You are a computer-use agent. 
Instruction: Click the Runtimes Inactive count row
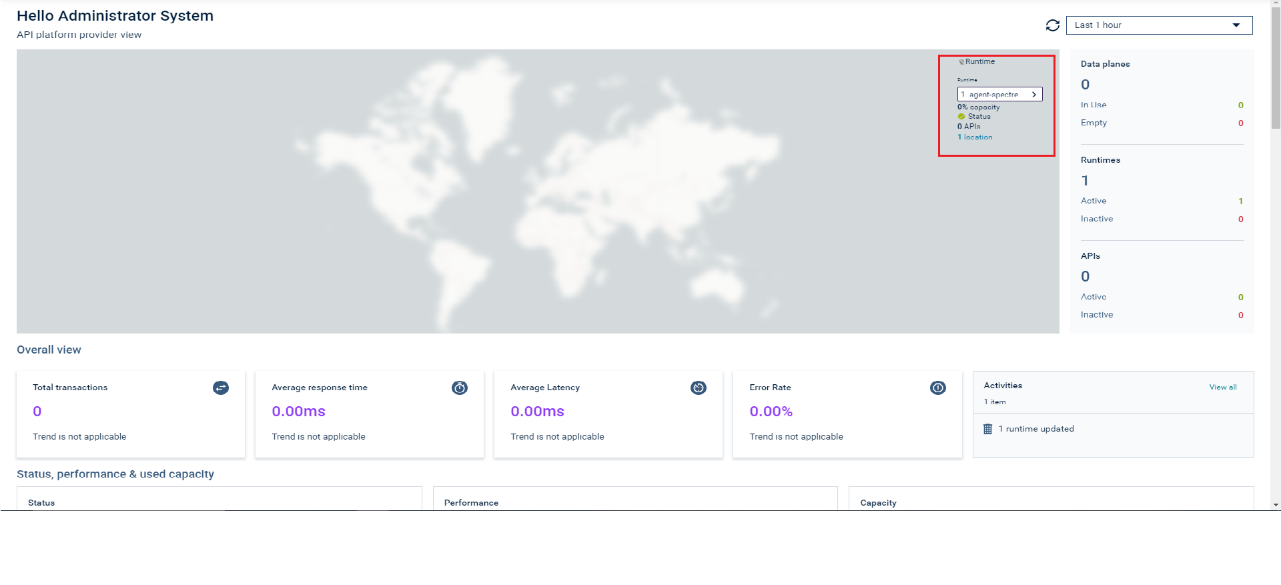tap(1162, 219)
